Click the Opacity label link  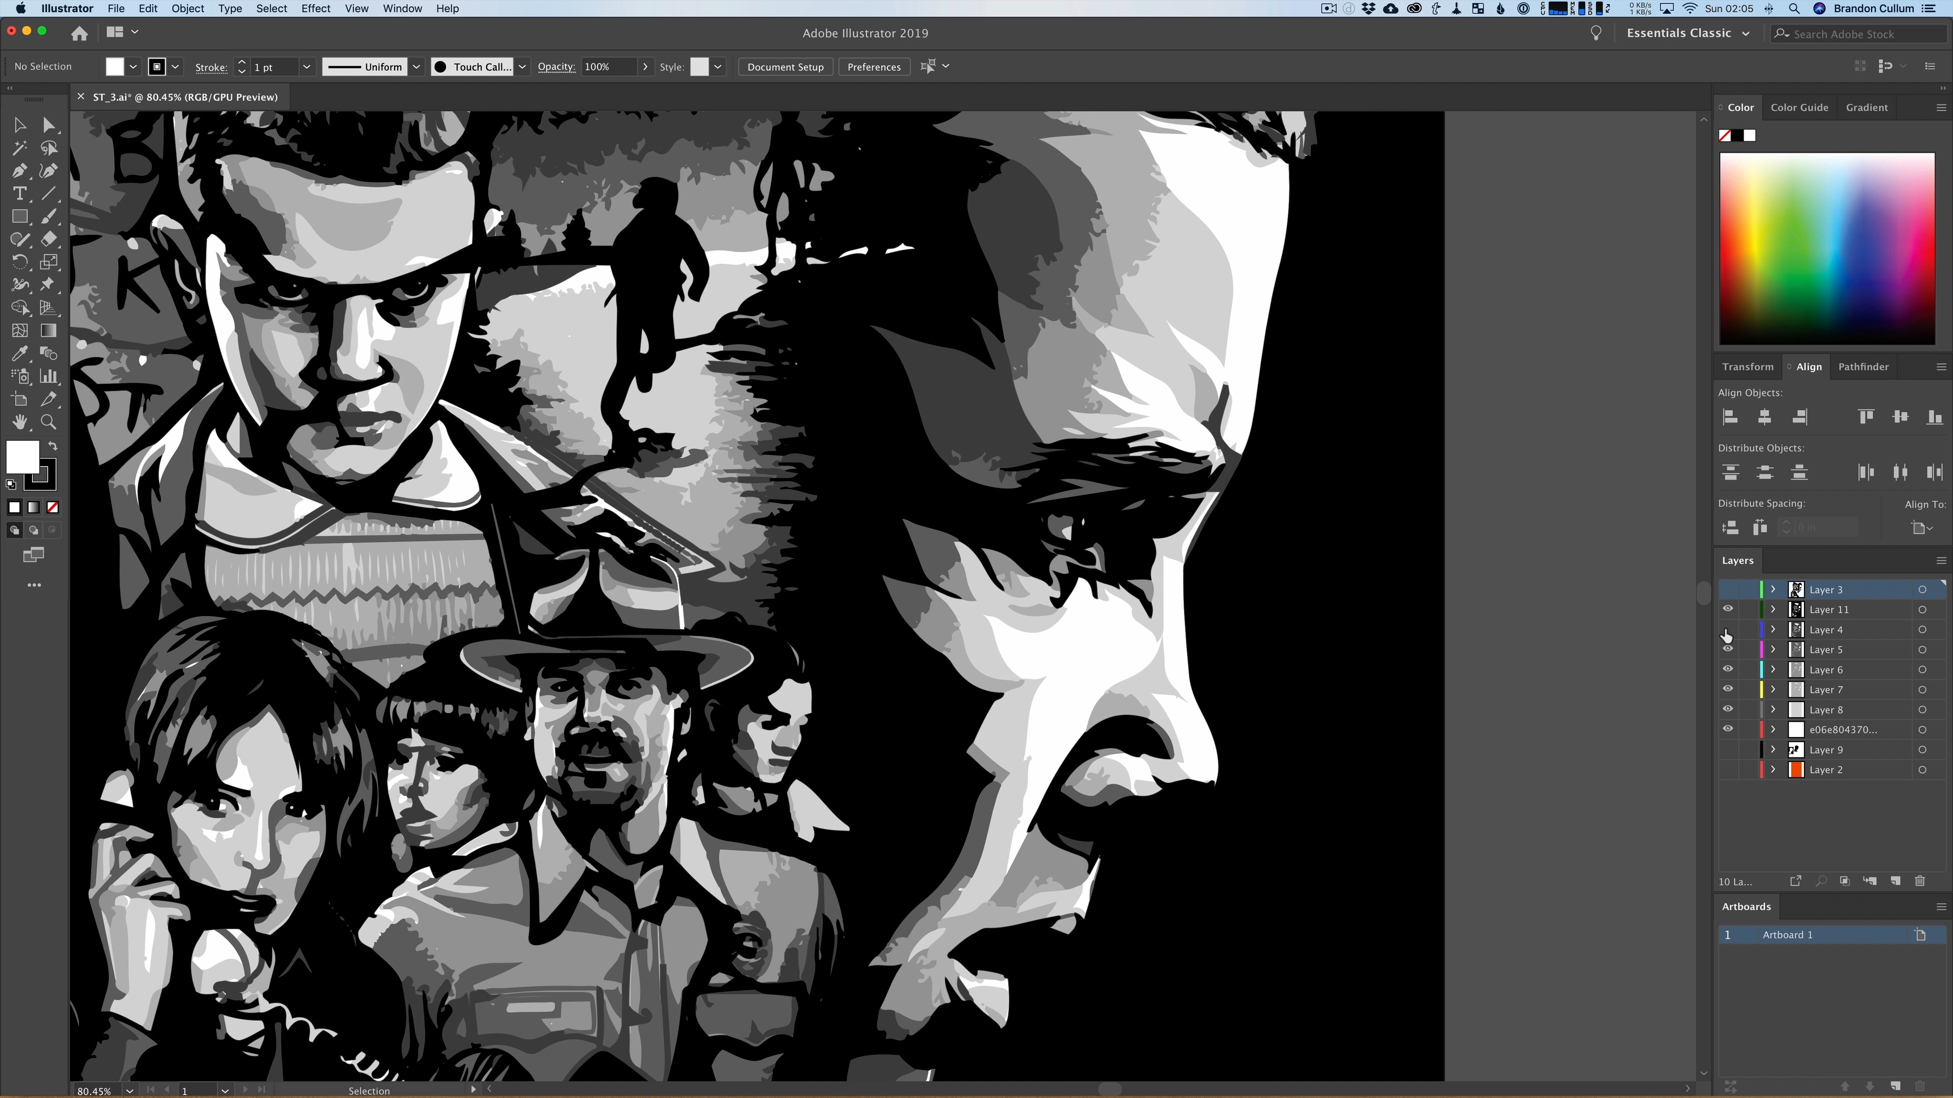click(x=556, y=67)
